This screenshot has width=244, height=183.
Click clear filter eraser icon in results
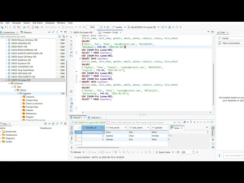(x=185, y=122)
